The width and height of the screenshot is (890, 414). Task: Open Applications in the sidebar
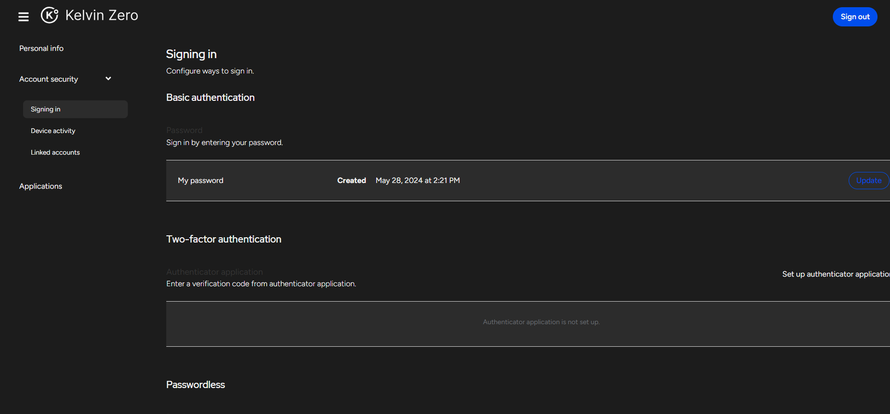41,186
